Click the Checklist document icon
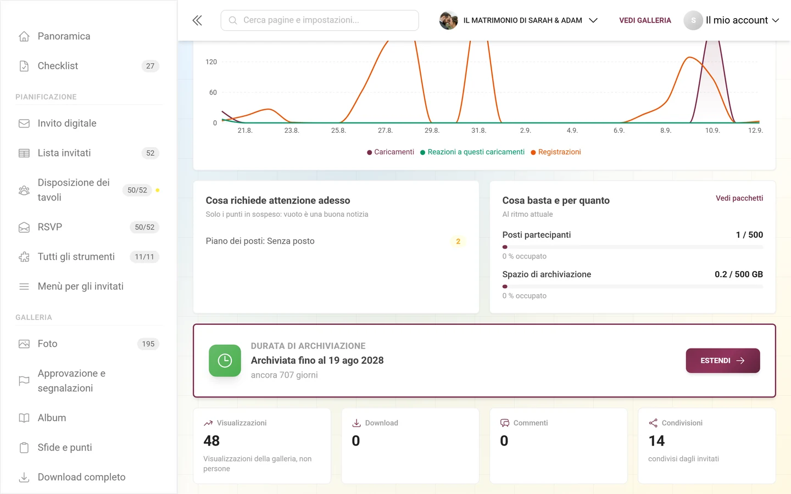Viewport: 791px width, 494px height. [x=24, y=66]
